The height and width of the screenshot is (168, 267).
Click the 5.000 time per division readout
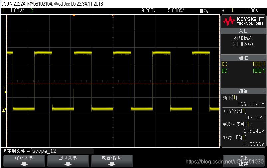(176, 11)
